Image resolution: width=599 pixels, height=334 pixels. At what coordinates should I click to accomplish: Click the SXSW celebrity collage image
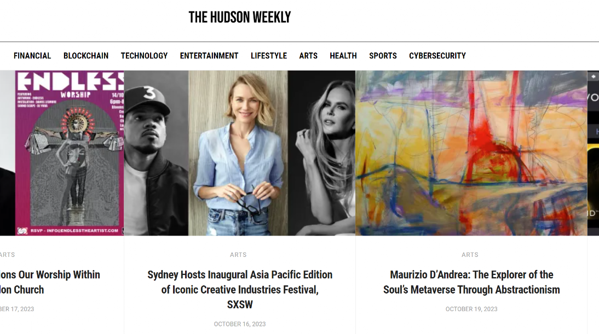coord(240,153)
